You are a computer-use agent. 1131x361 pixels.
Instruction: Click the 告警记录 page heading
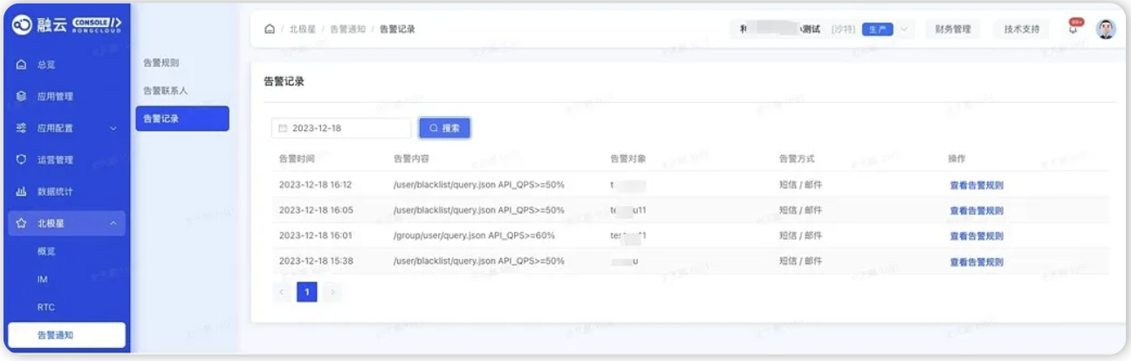coord(284,82)
